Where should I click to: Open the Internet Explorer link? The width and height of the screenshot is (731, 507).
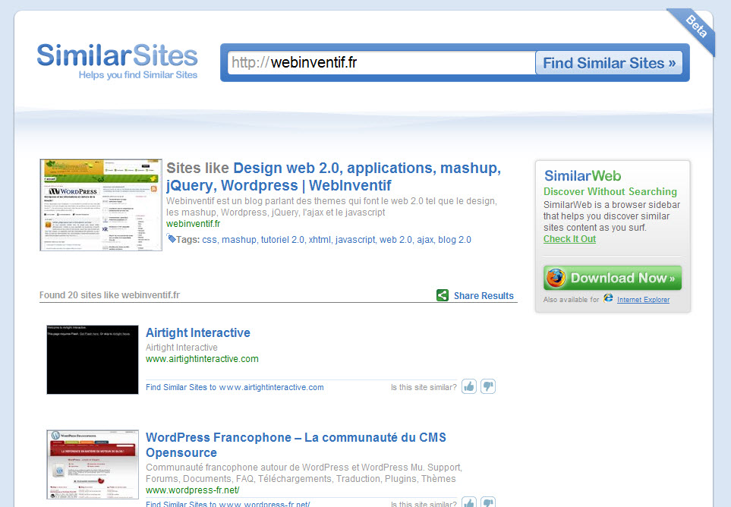644,300
